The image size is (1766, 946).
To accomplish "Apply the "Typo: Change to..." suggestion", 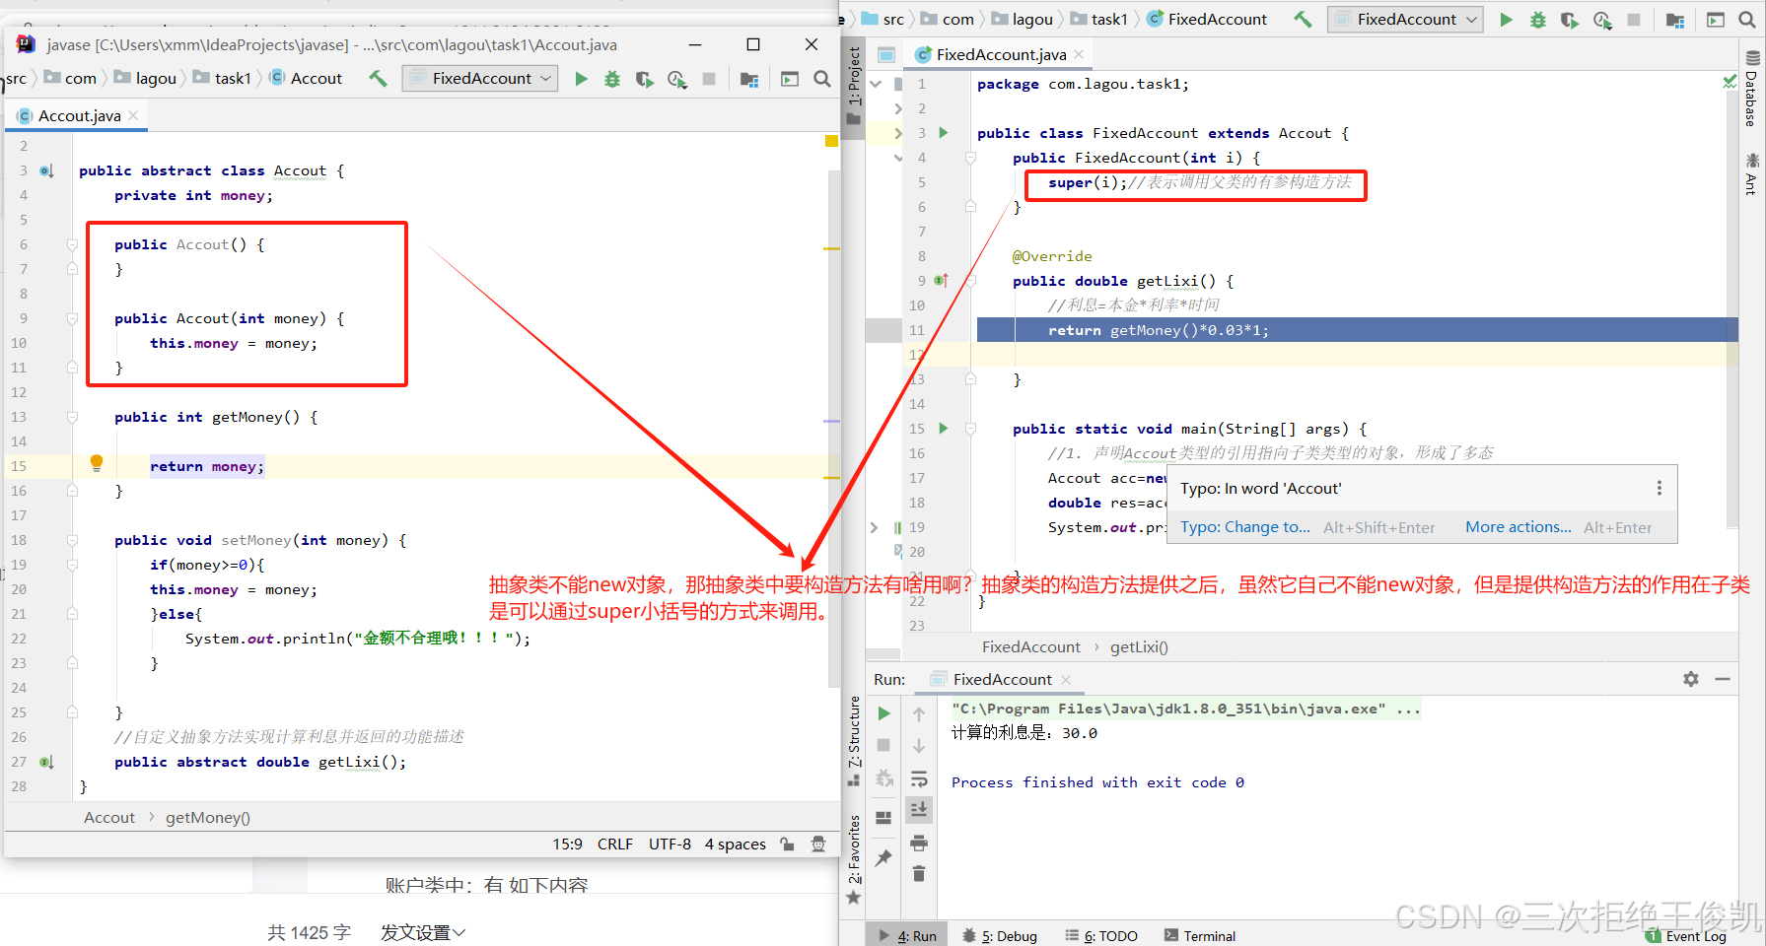I will pyautogui.click(x=1244, y=527).
